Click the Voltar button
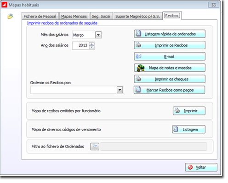 tap(201, 167)
